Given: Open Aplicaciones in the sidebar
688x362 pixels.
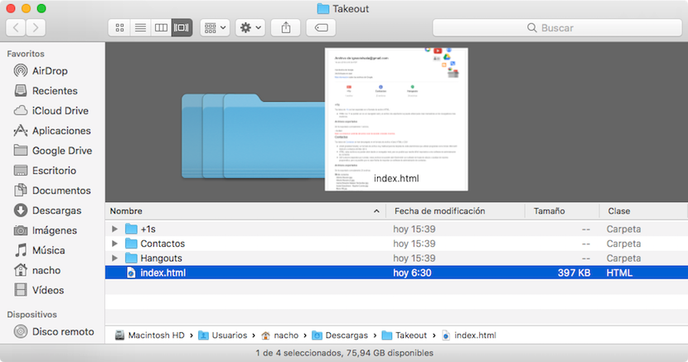Looking at the screenshot, I should (52, 131).
